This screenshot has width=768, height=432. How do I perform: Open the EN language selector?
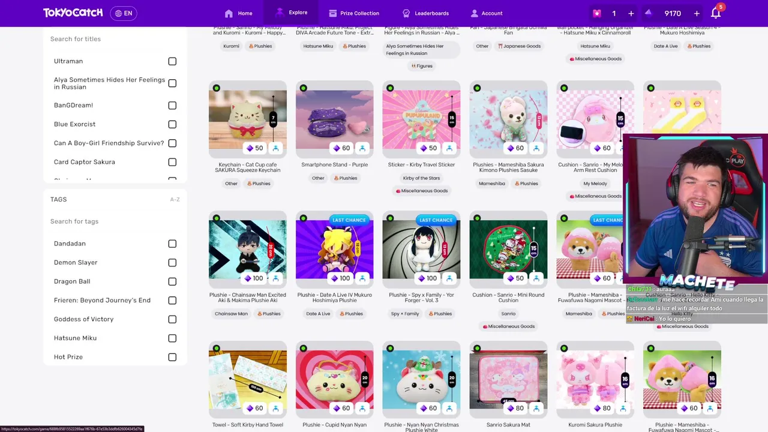coord(124,13)
